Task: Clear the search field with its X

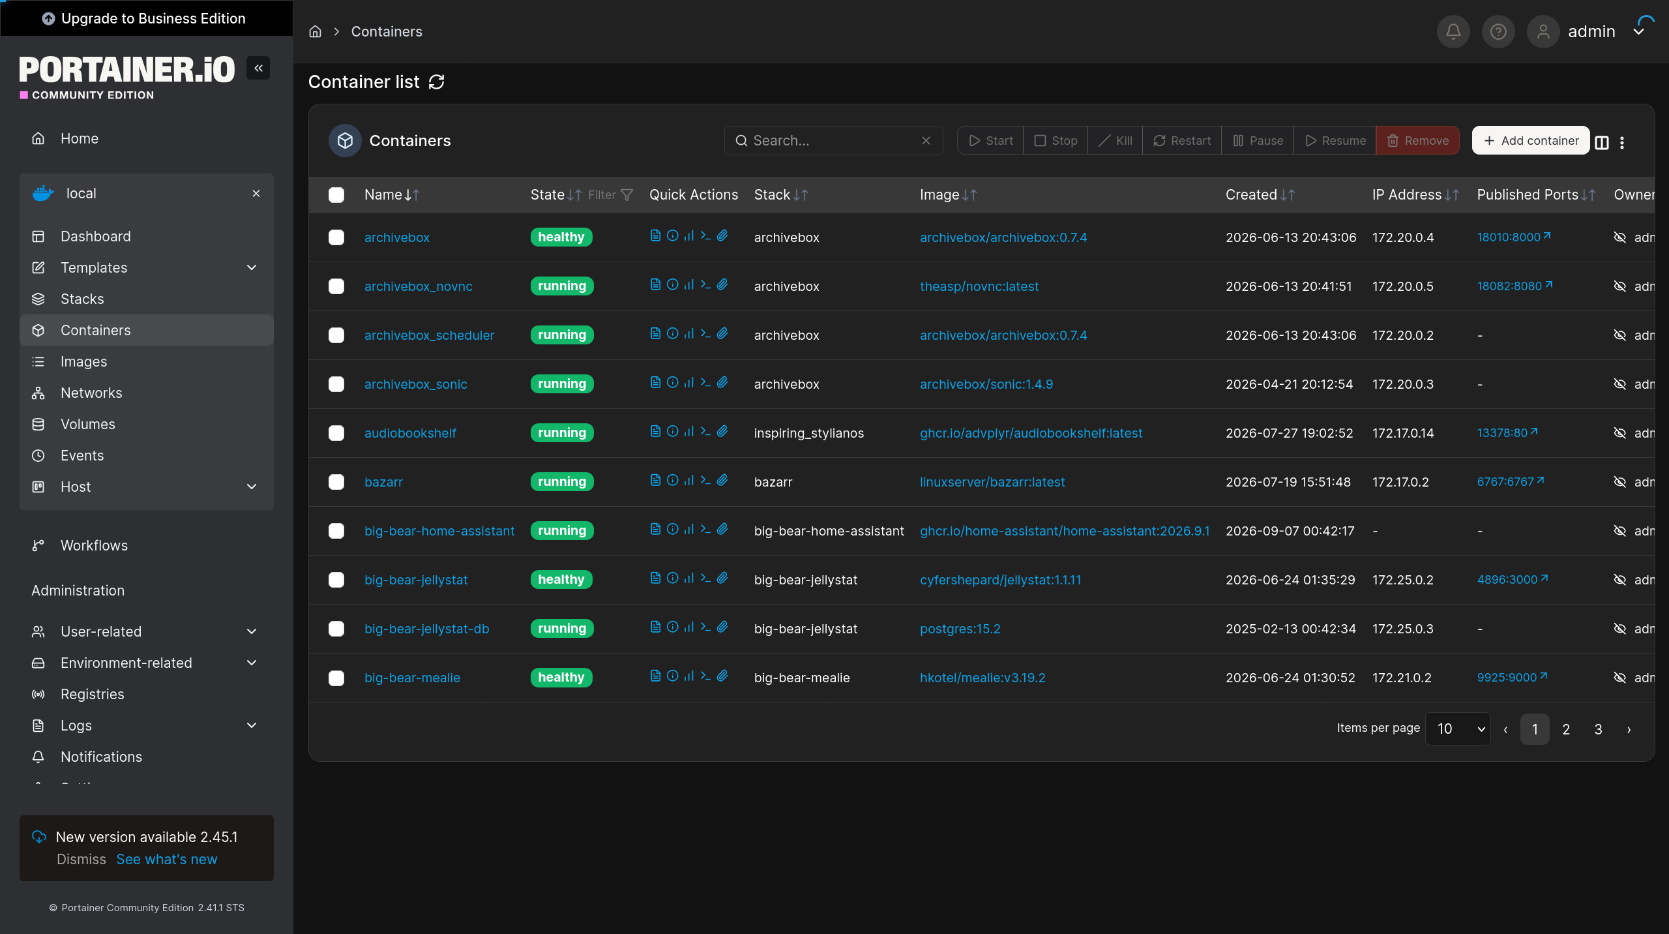Action: [x=926, y=141]
